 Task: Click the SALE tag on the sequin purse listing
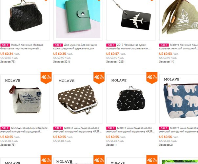tap(5, 45)
